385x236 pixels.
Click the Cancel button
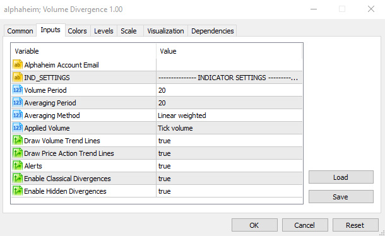(305, 225)
